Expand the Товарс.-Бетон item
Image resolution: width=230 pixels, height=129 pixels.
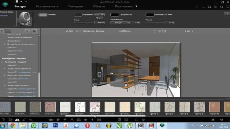[4, 68]
